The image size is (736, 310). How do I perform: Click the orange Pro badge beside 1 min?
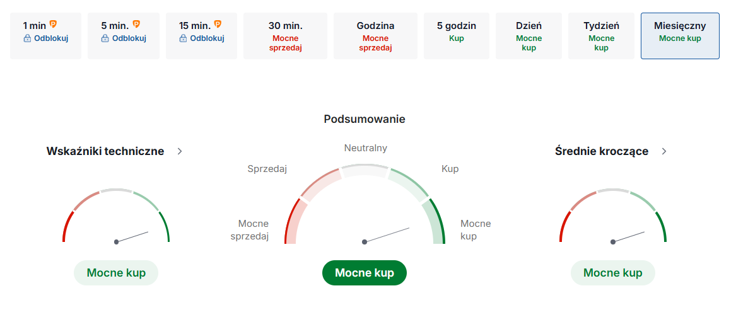tap(54, 25)
